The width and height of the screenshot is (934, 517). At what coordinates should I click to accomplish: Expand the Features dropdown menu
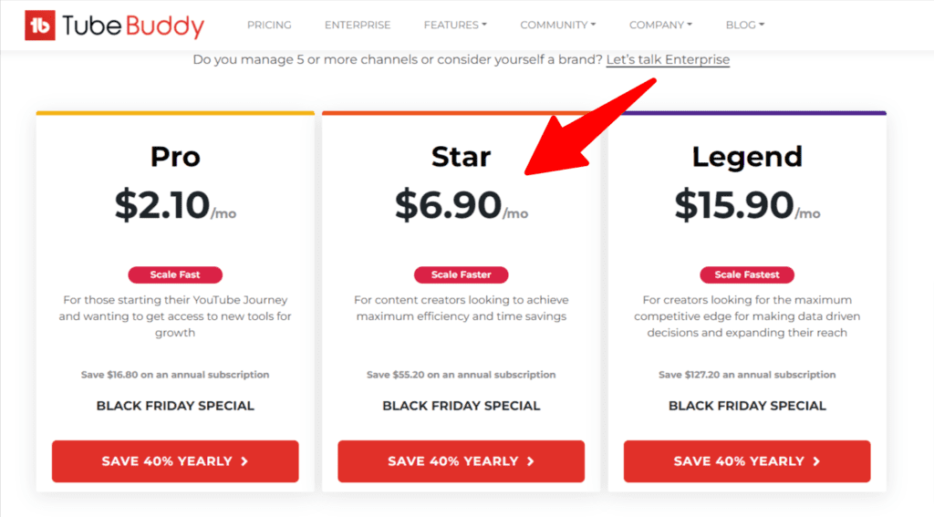pyautogui.click(x=455, y=25)
